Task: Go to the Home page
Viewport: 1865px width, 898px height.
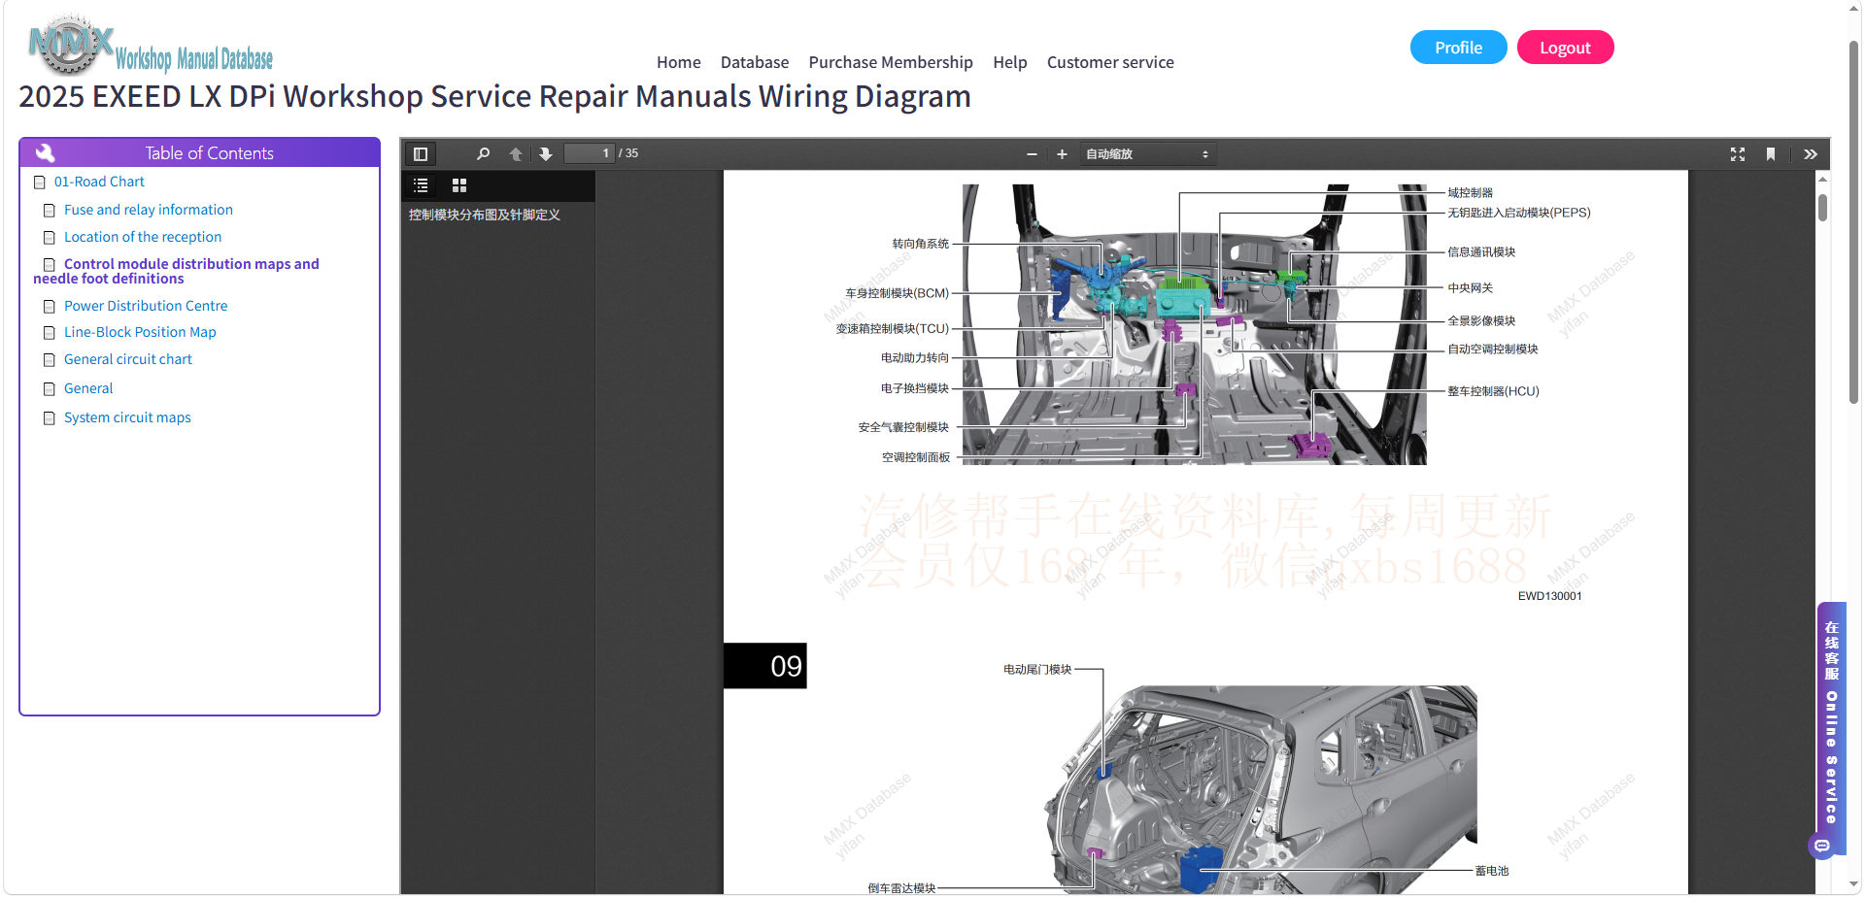Action: pyautogui.click(x=678, y=62)
